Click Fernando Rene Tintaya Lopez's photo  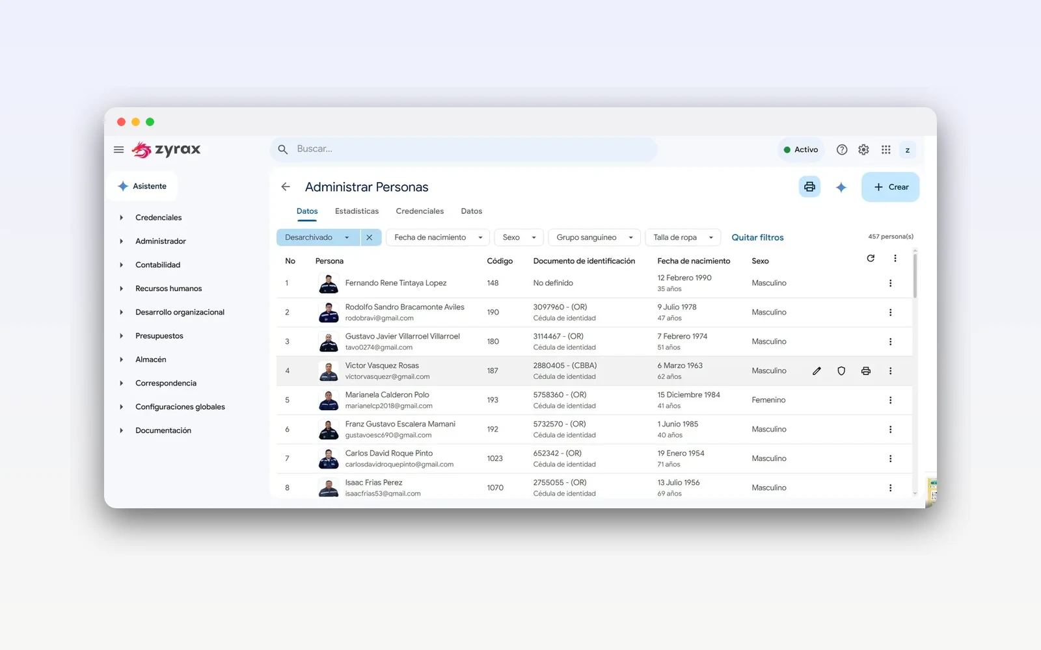(329, 283)
